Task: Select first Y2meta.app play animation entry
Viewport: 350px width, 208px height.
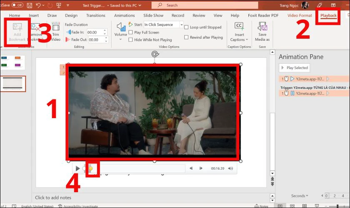Action: [314, 79]
